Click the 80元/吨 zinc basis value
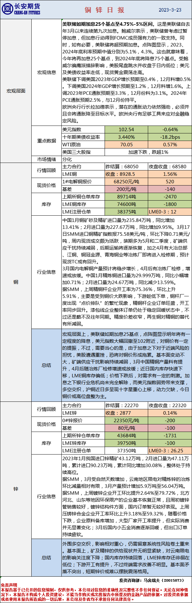192x603 pixels. 126,428
